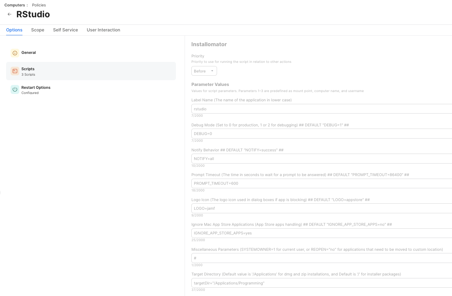Click the Logo Icon field LOGO=jamf

click(322, 208)
